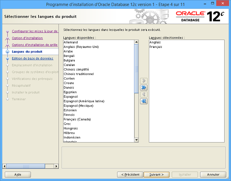
Task: Select Estonien in available languages
Action: [99, 110]
